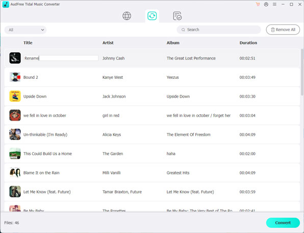
Task: Click duration 00:03:30
Action: coord(247,96)
